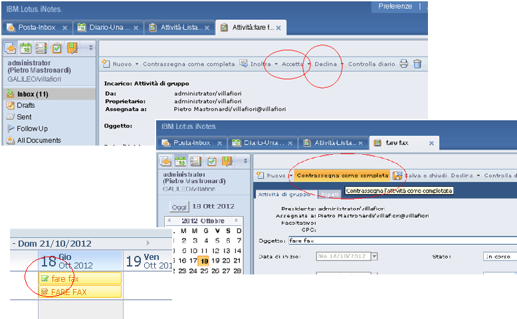Click Print icon in upper window toolbar
This screenshot has width=517, height=319.
click(404, 64)
